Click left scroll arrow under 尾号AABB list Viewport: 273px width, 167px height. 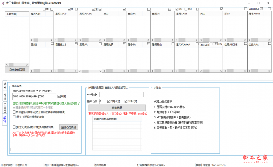(x=177, y=40)
